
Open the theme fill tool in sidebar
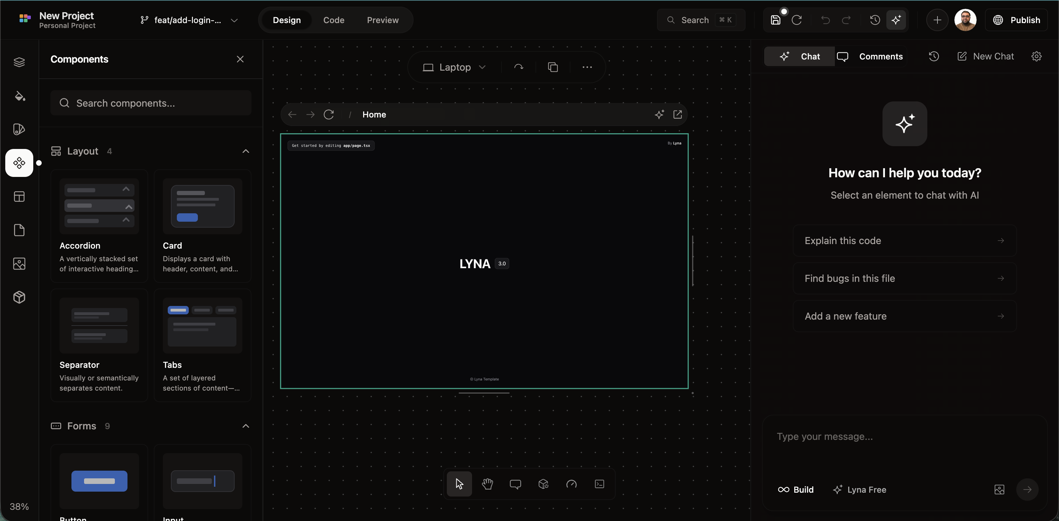click(19, 96)
